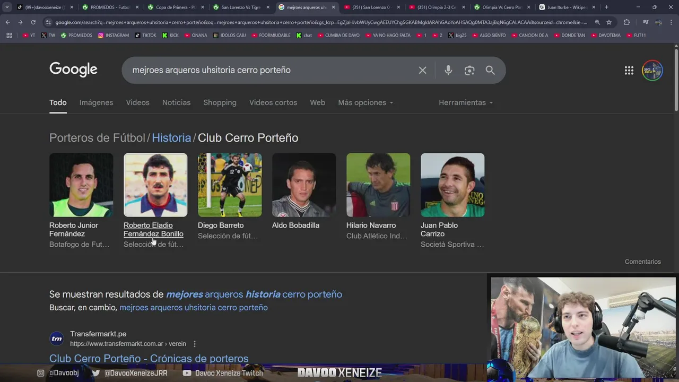Open Roberto Eladio Fernández Bonillo name link
The width and height of the screenshot is (679, 382).
[x=153, y=230]
